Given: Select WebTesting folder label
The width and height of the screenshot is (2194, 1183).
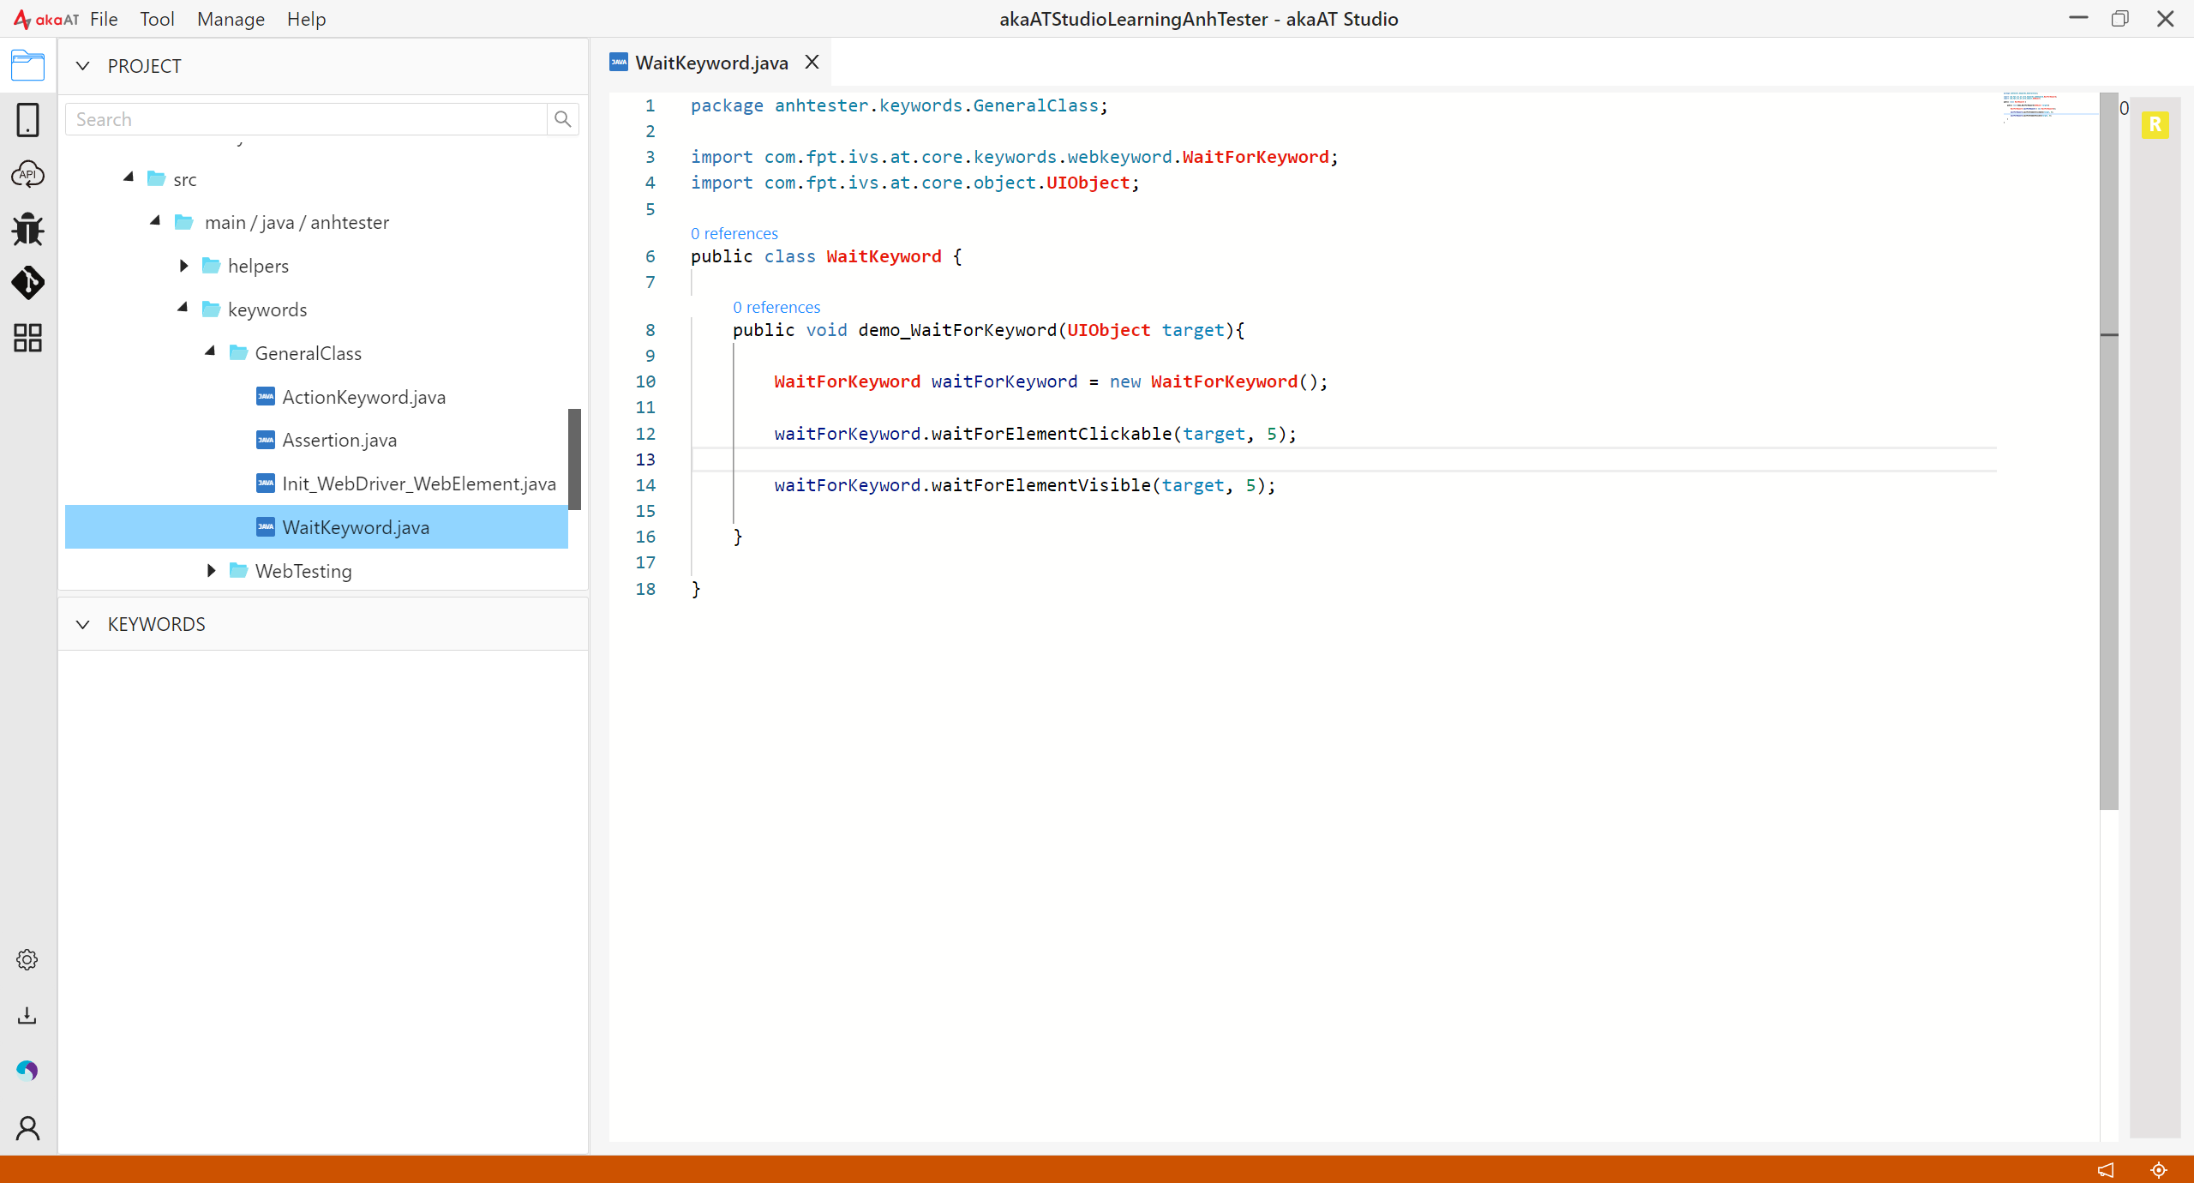Looking at the screenshot, I should point(303,571).
